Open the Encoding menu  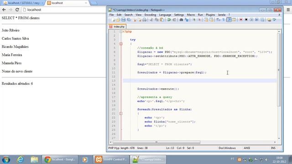coord(150,15)
